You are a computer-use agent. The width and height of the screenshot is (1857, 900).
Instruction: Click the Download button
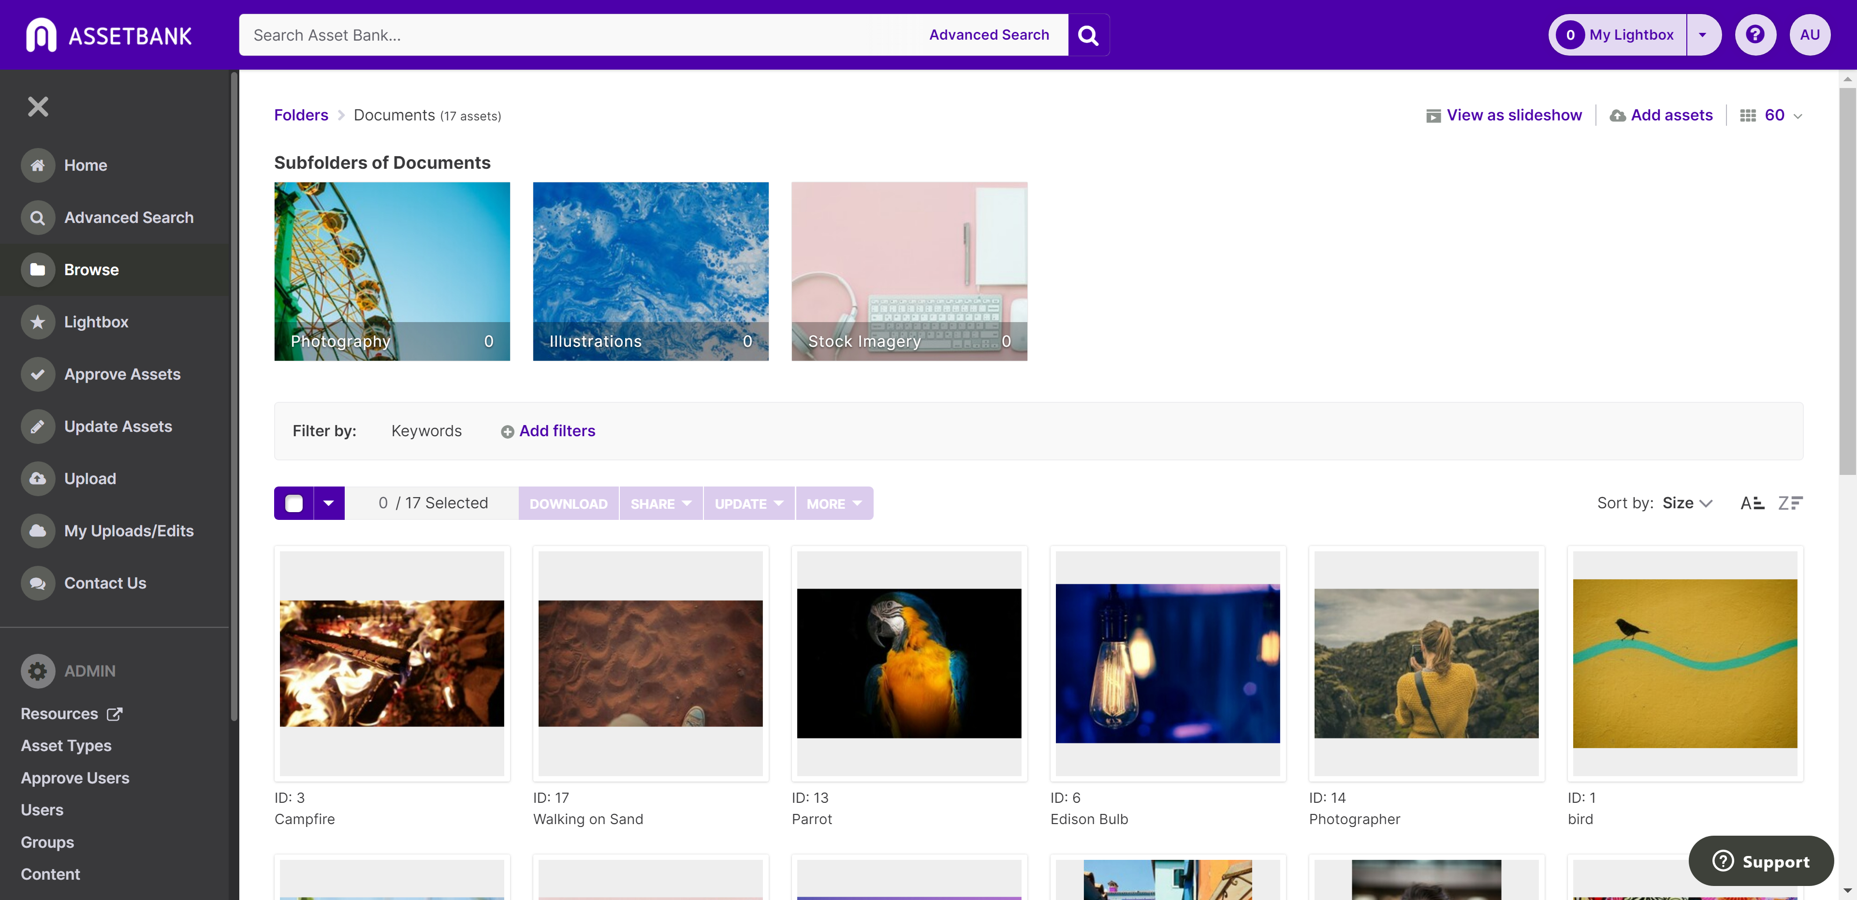(x=569, y=503)
